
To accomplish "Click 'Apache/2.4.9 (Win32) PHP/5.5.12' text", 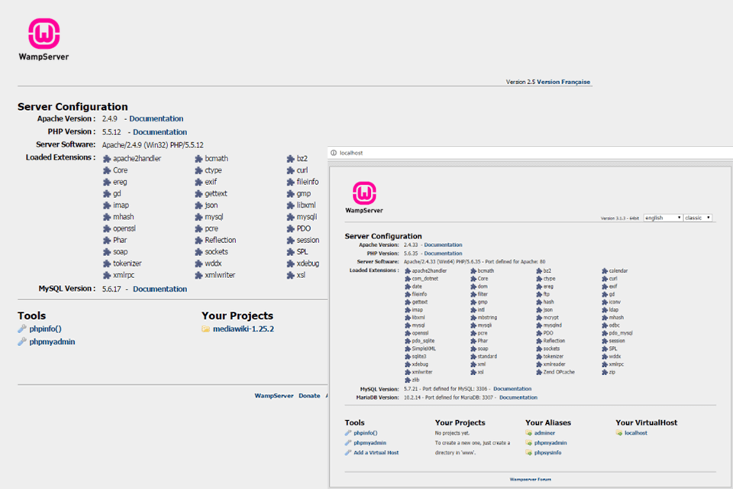I will click(x=153, y=145).
